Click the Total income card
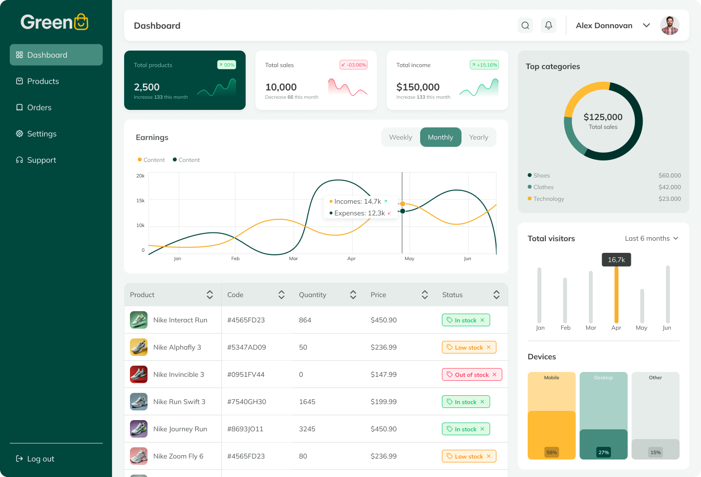Viewport: 701px width, 477px height. tap(447, 80)
